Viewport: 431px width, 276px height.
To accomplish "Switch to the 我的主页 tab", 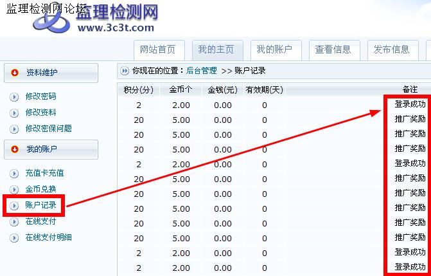I will pos(216,50).
